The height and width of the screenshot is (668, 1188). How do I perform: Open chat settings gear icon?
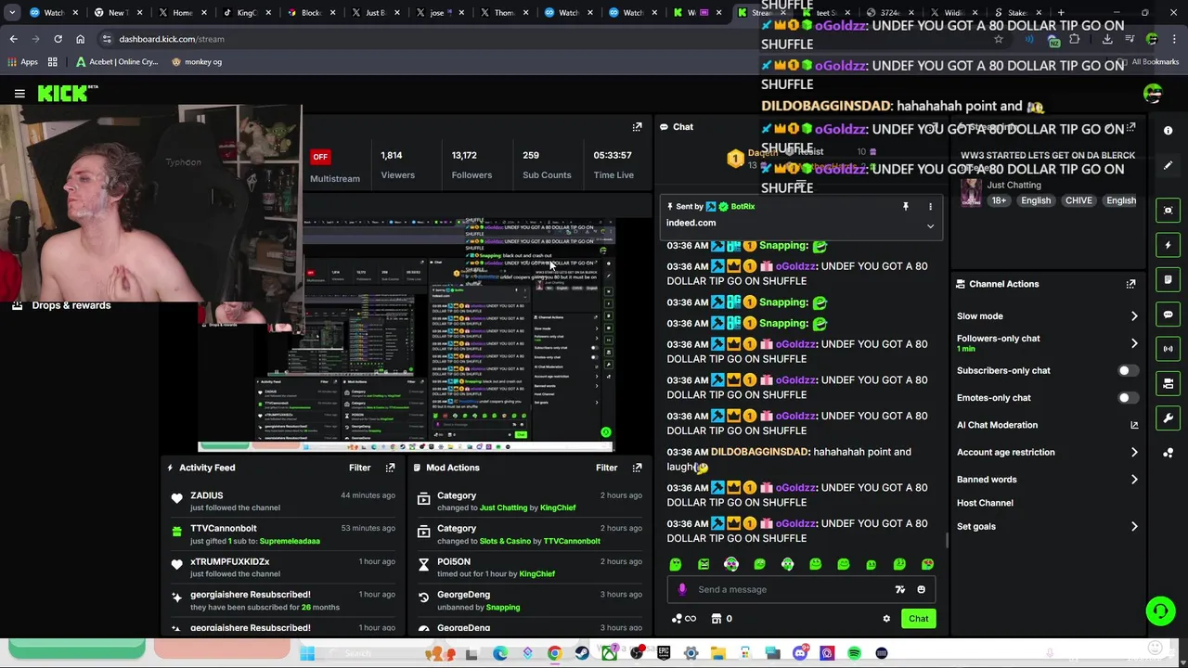[x=886, y=619]
